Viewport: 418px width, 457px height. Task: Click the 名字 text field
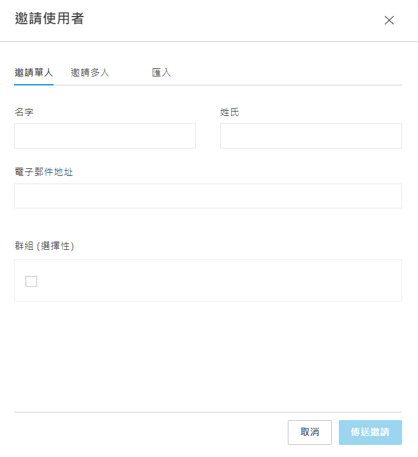point(105,136)
